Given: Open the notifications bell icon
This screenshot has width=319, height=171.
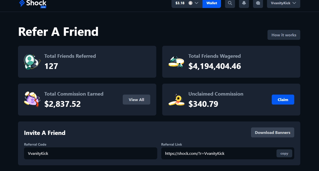Looking at the screenshot, I should 244,3.
